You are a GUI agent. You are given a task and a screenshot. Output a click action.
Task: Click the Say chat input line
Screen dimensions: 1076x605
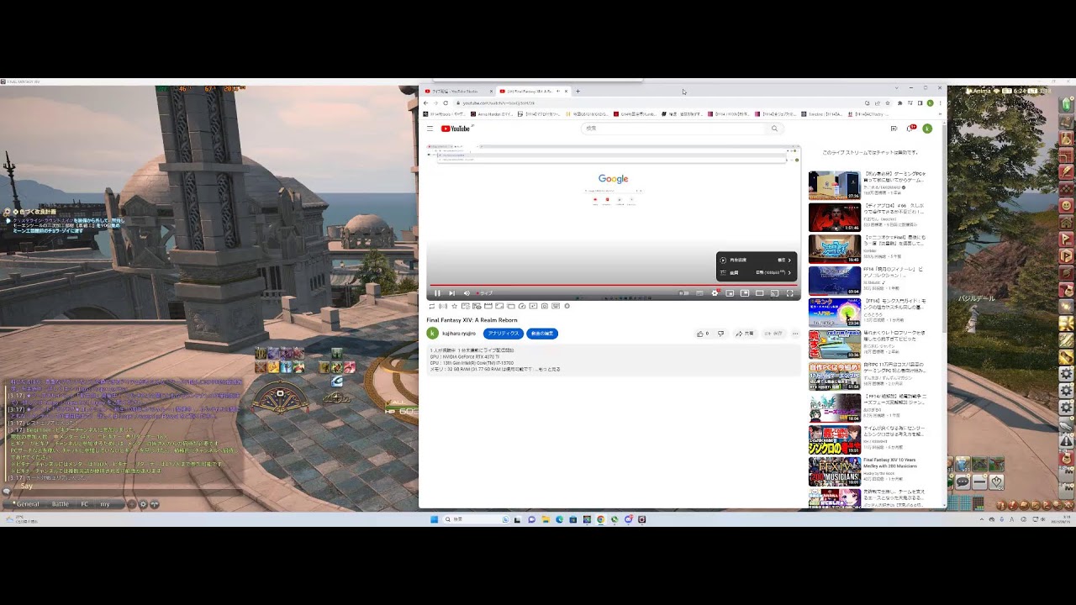coord(126,492)
